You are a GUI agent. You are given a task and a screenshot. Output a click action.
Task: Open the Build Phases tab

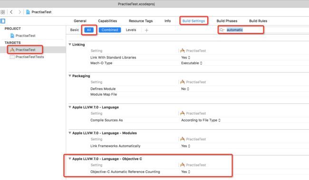tap(227, 21)
